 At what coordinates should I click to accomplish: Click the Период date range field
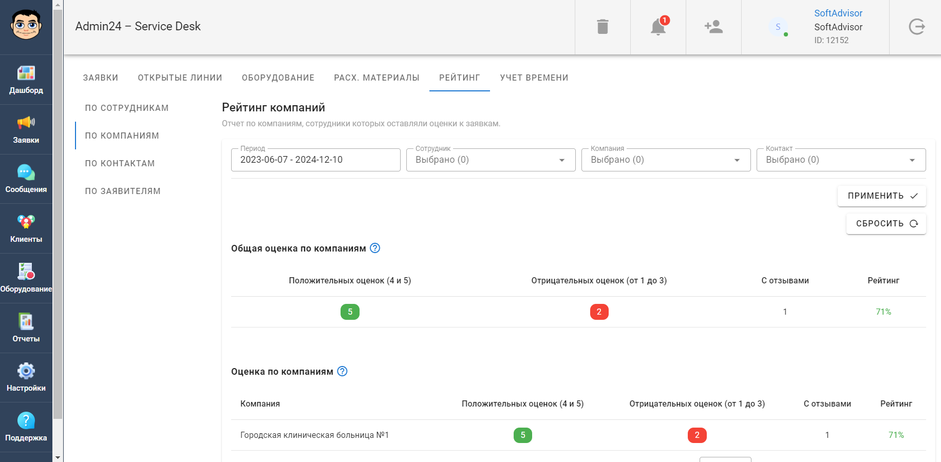pos(316,160)
